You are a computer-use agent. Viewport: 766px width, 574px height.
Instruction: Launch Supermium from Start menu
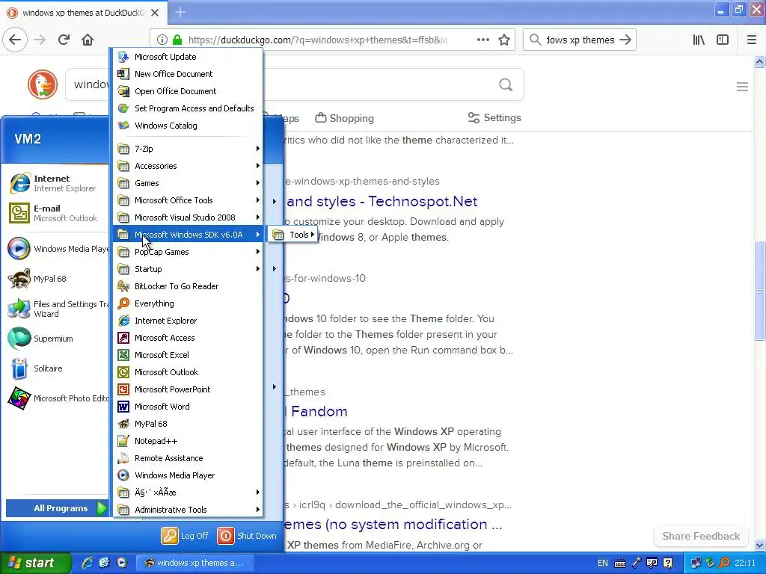tap(57, 339)
